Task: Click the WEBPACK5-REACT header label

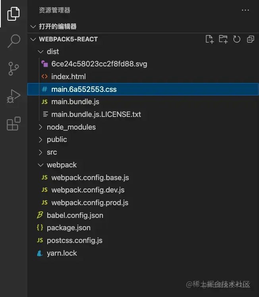Action: pos(68,39)
